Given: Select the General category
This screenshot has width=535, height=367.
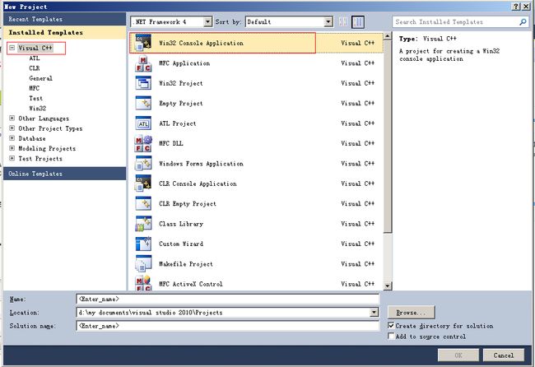Looking at the screenshot, I should click(40, 78).
